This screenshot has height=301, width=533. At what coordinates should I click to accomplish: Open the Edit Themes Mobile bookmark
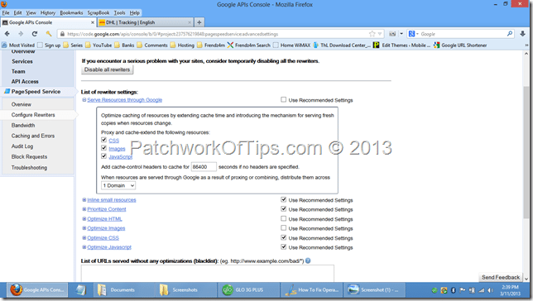401,45
